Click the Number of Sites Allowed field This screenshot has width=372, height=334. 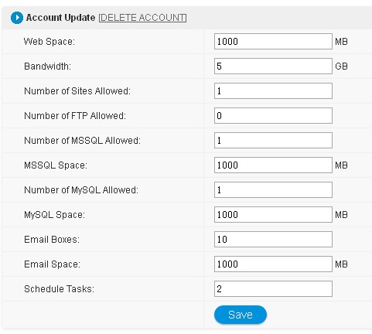click(x=273, y=90)
